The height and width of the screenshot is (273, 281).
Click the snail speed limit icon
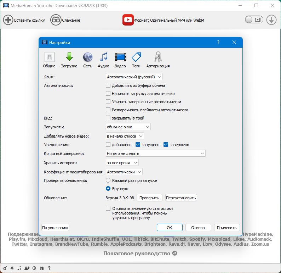coord(27,268)
